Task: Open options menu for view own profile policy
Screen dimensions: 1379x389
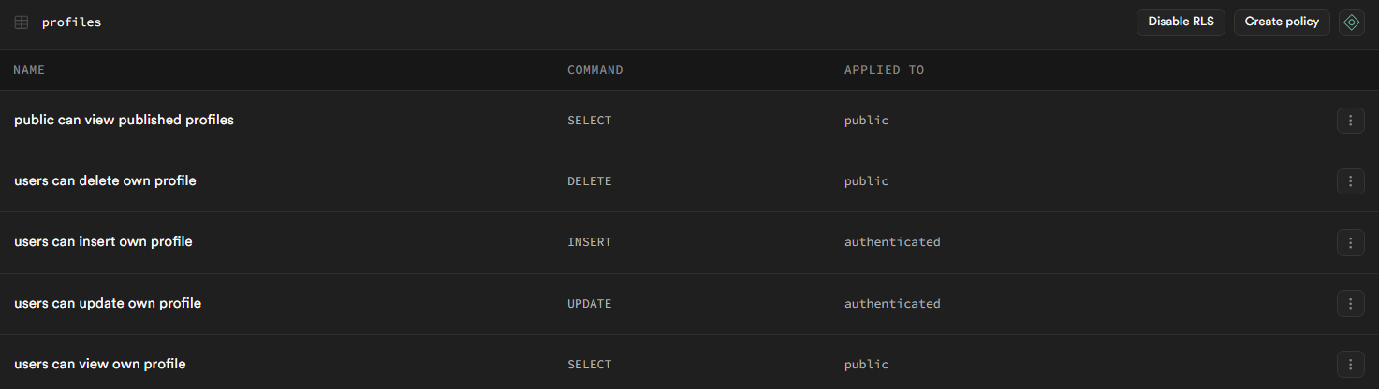Action: point(1350,365)
